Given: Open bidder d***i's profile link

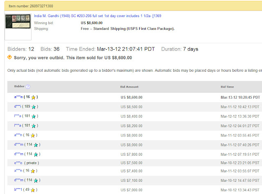Looking at the screenshot, I should (x=18, y=107).
